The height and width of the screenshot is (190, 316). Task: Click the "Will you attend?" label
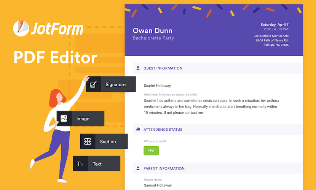pyautogui.click(x=155, y=141)
